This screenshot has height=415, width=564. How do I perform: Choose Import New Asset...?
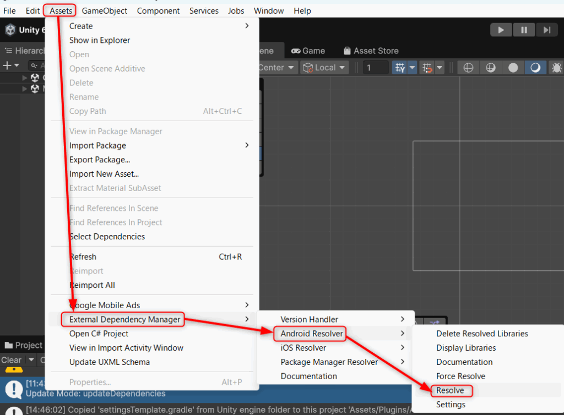coord(152,174)
